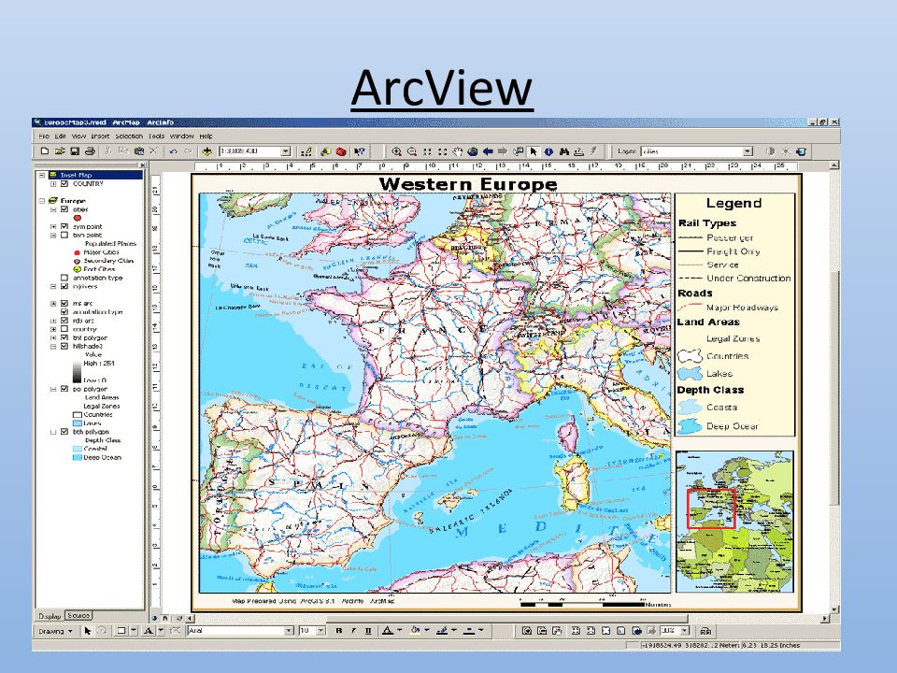Click the Italic formatting button
Viewport: 897px width, 673px height.
(353, 631)
